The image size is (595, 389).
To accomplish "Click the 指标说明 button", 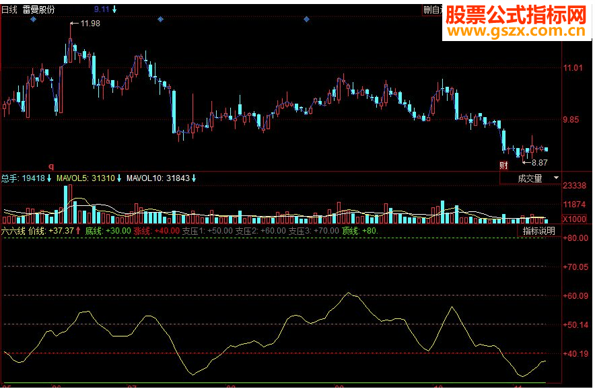I will tap(539, 231).
